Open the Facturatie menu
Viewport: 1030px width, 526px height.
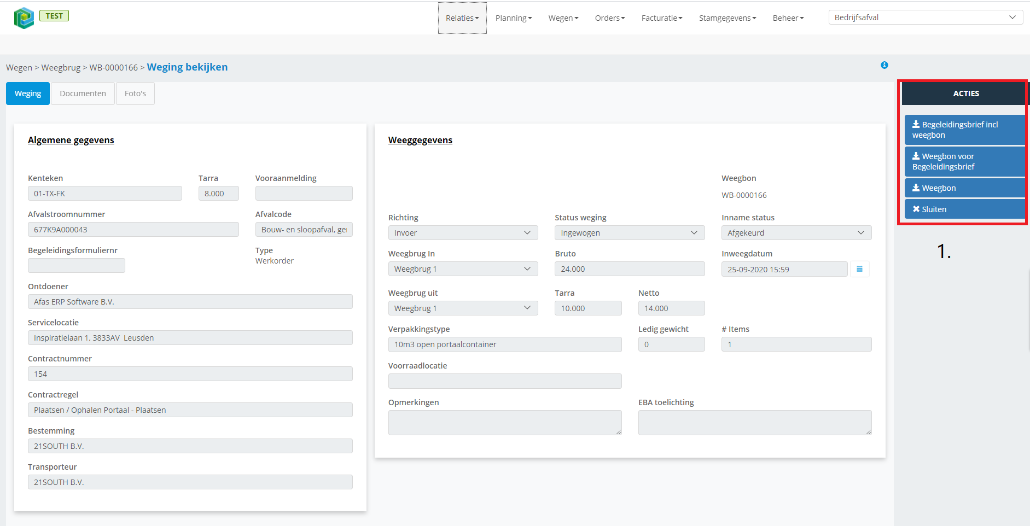tap(662, 18)
